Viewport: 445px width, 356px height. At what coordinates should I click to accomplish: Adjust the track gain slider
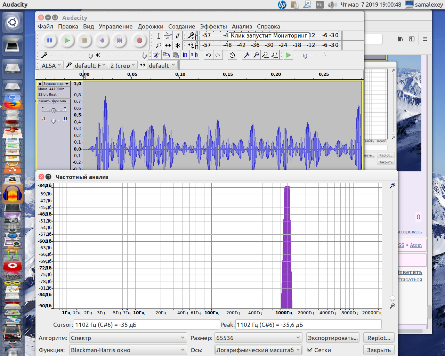pyautogui.click(x=54, y=110)
